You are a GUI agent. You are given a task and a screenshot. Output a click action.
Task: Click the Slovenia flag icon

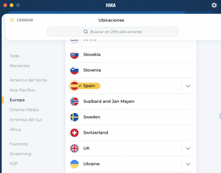click(x=75, y=70)
